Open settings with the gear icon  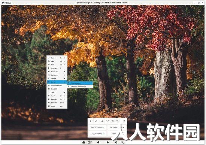[x=116, y=142]
